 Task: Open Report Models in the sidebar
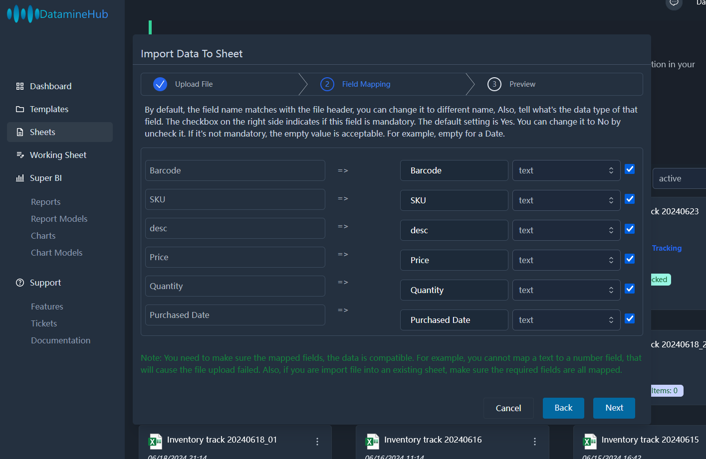coord(59,219)
